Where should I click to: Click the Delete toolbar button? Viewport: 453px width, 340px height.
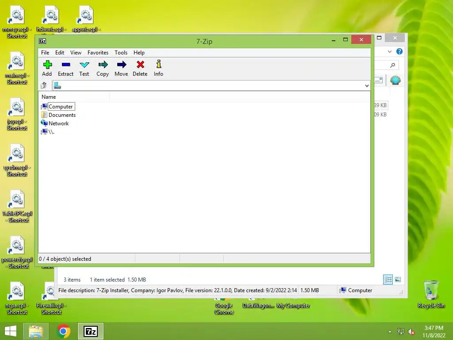click(140, 68)
